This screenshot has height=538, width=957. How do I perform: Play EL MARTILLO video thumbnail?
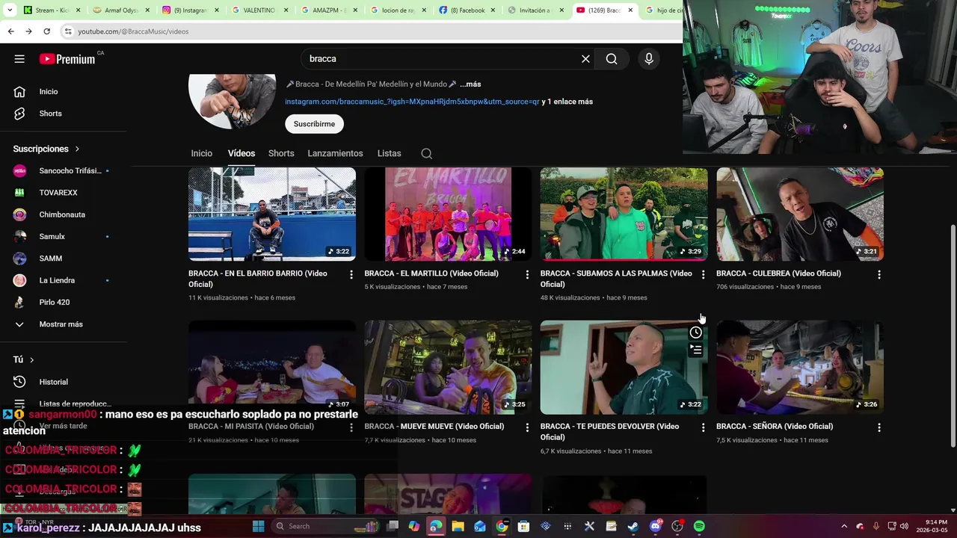[x=448, y=214]
